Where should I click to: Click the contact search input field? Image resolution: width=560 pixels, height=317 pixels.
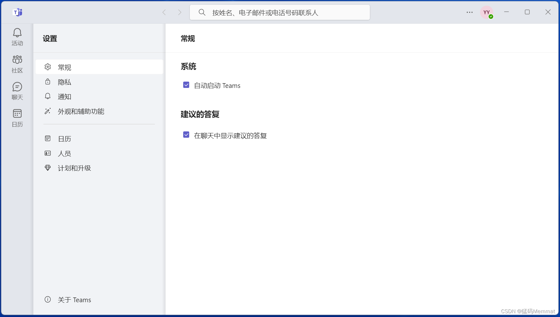pos(280,12)
